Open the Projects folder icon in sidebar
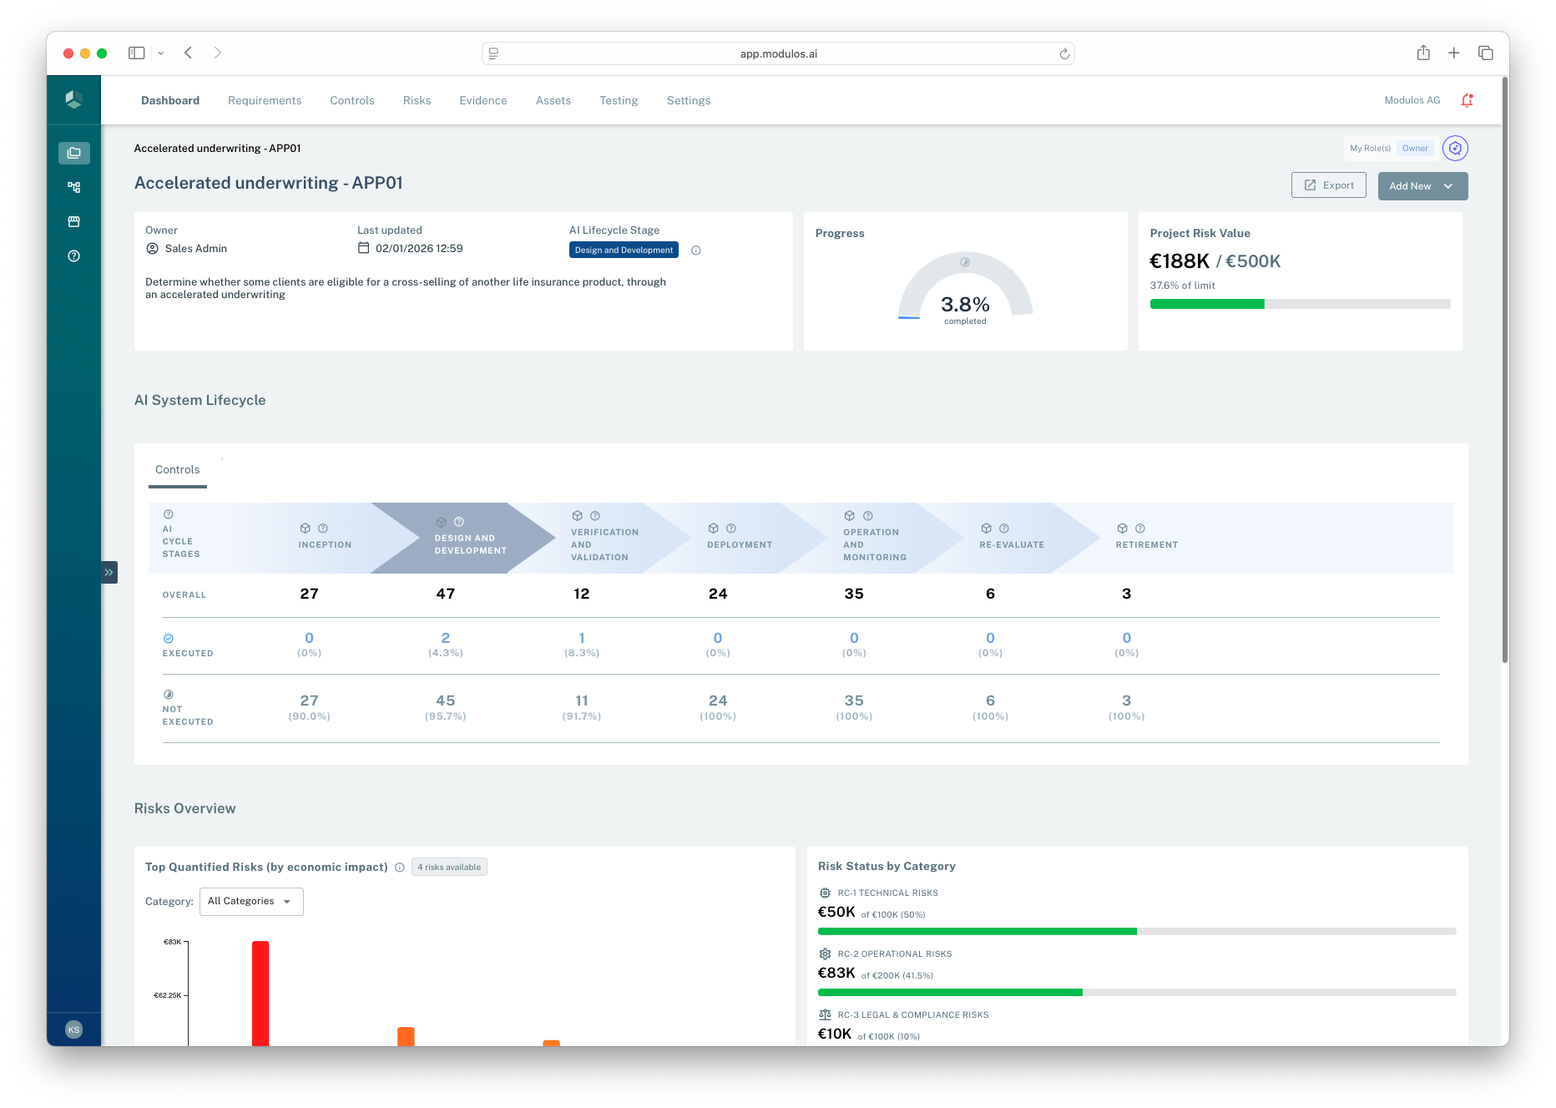1556x1108 pixels. [73, 153]
